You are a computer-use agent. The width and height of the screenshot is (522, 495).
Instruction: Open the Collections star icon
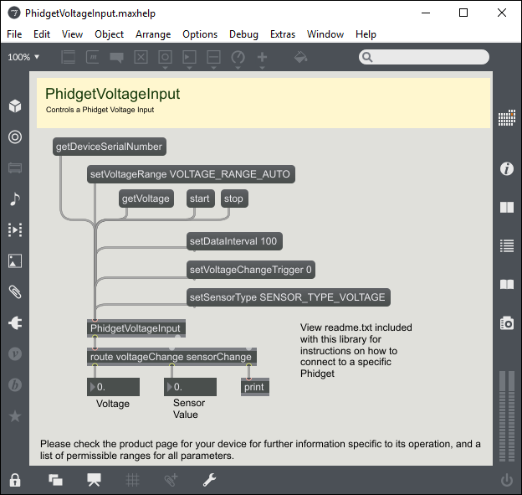[x=15, y=416]
